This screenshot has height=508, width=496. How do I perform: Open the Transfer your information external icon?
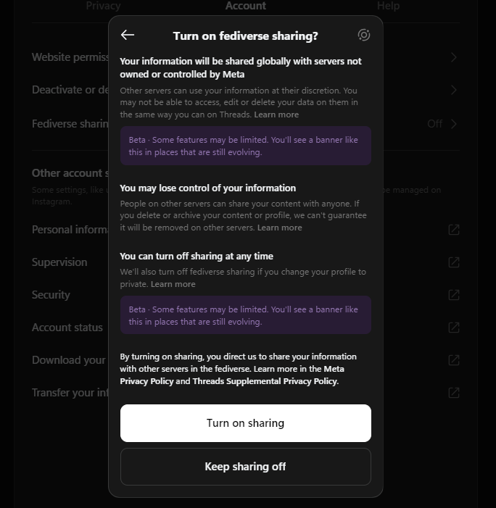[454, 393]
